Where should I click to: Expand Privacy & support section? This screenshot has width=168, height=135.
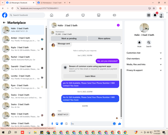pos(144,70)
